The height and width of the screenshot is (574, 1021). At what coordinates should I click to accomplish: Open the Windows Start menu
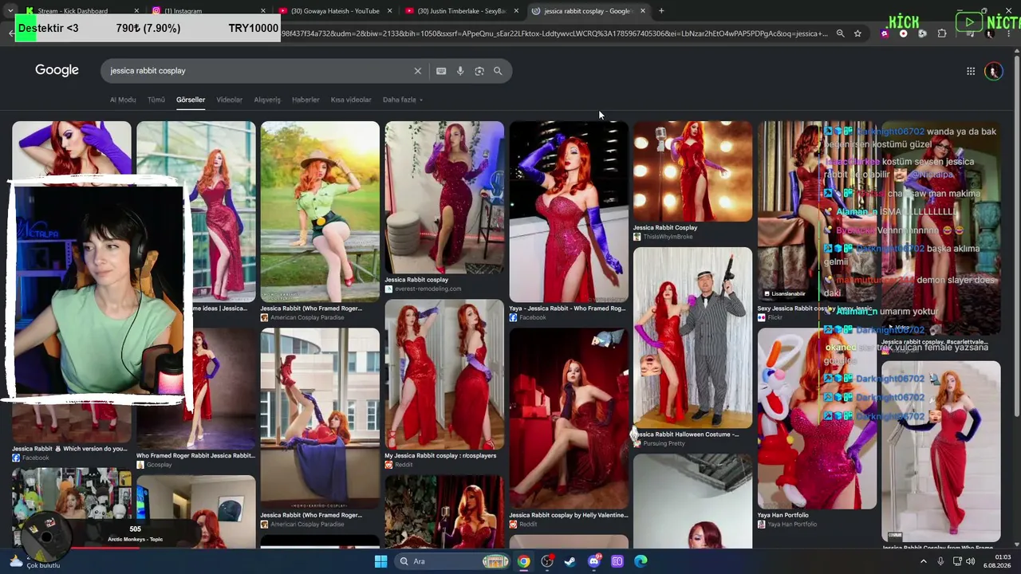tap(381, 561)
